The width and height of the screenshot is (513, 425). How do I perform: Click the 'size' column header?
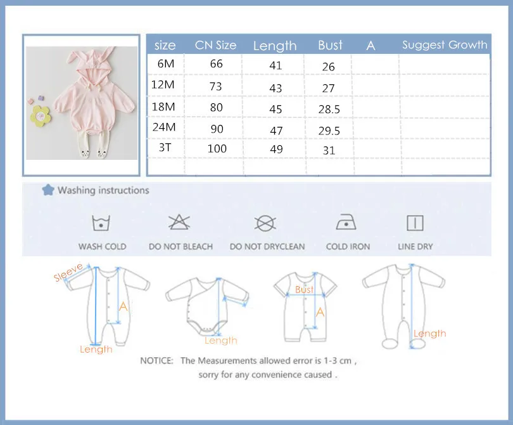tap(165, 45)
